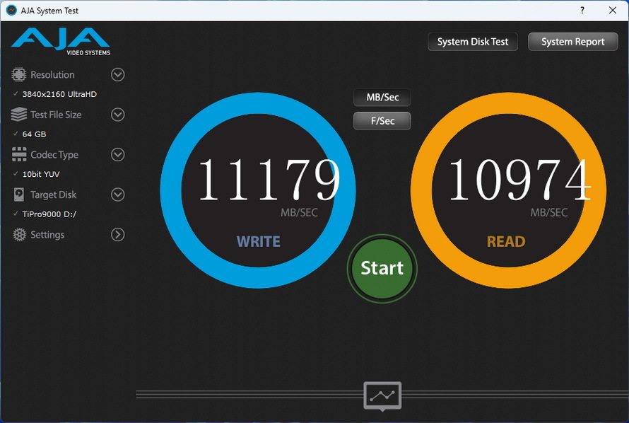Select the 64 GB file size value
This screenshot has height=423, width=629.
[34, 134]
